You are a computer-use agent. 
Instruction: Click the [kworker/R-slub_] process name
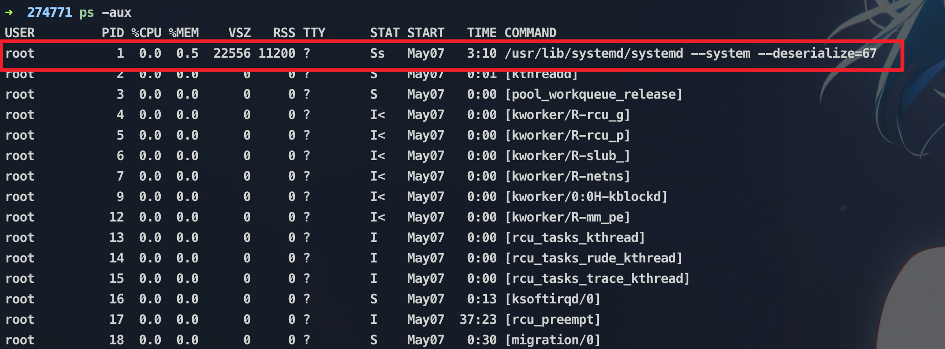coord(568,156)
